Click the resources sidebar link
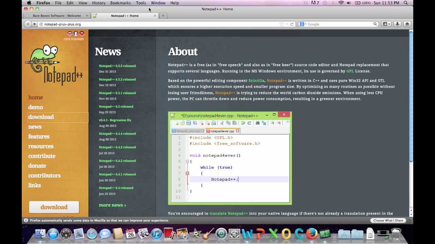The width and height of the screenshot is (435, 244). coord(41,146)
